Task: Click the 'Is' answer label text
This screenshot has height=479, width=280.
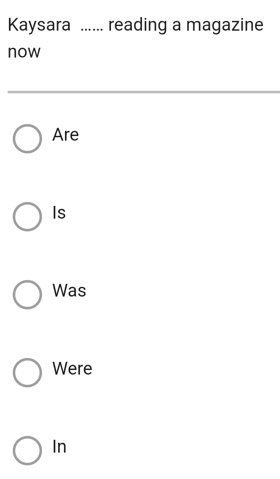Action: (x=59, y=212)
